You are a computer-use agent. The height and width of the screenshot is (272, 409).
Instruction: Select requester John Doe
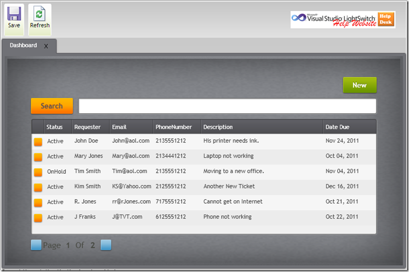pos(86,141)
